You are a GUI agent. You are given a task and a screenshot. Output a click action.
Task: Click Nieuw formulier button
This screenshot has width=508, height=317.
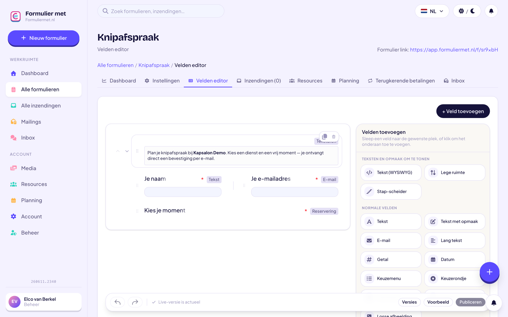[43, 38]
